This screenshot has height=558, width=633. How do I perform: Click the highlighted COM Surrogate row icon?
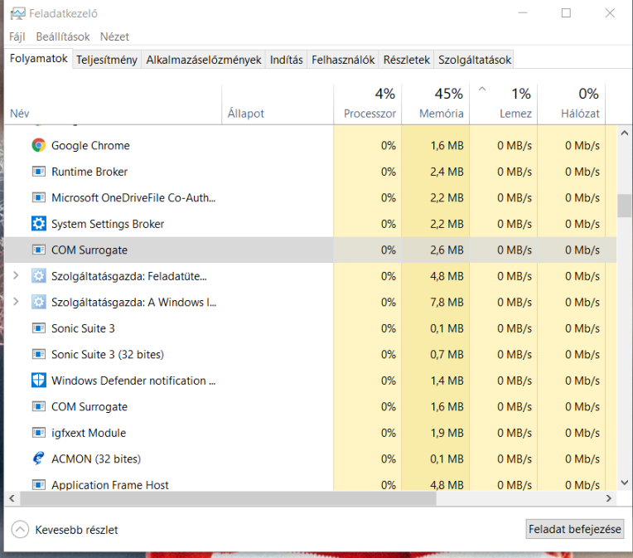click(39, 250)
